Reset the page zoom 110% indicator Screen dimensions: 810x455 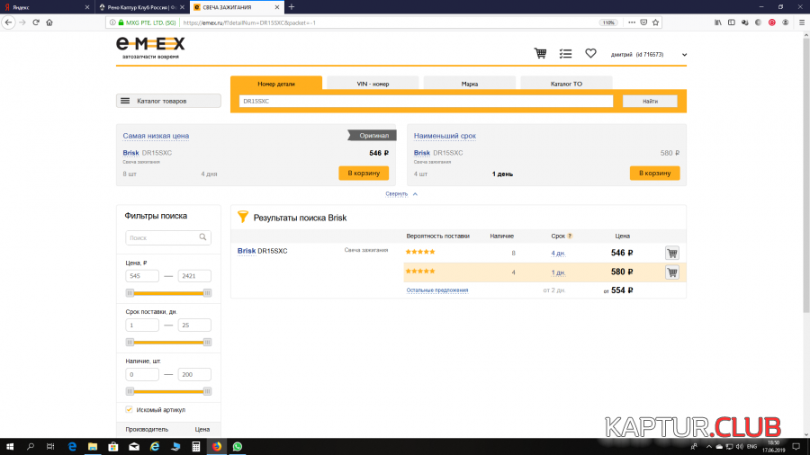608,22
